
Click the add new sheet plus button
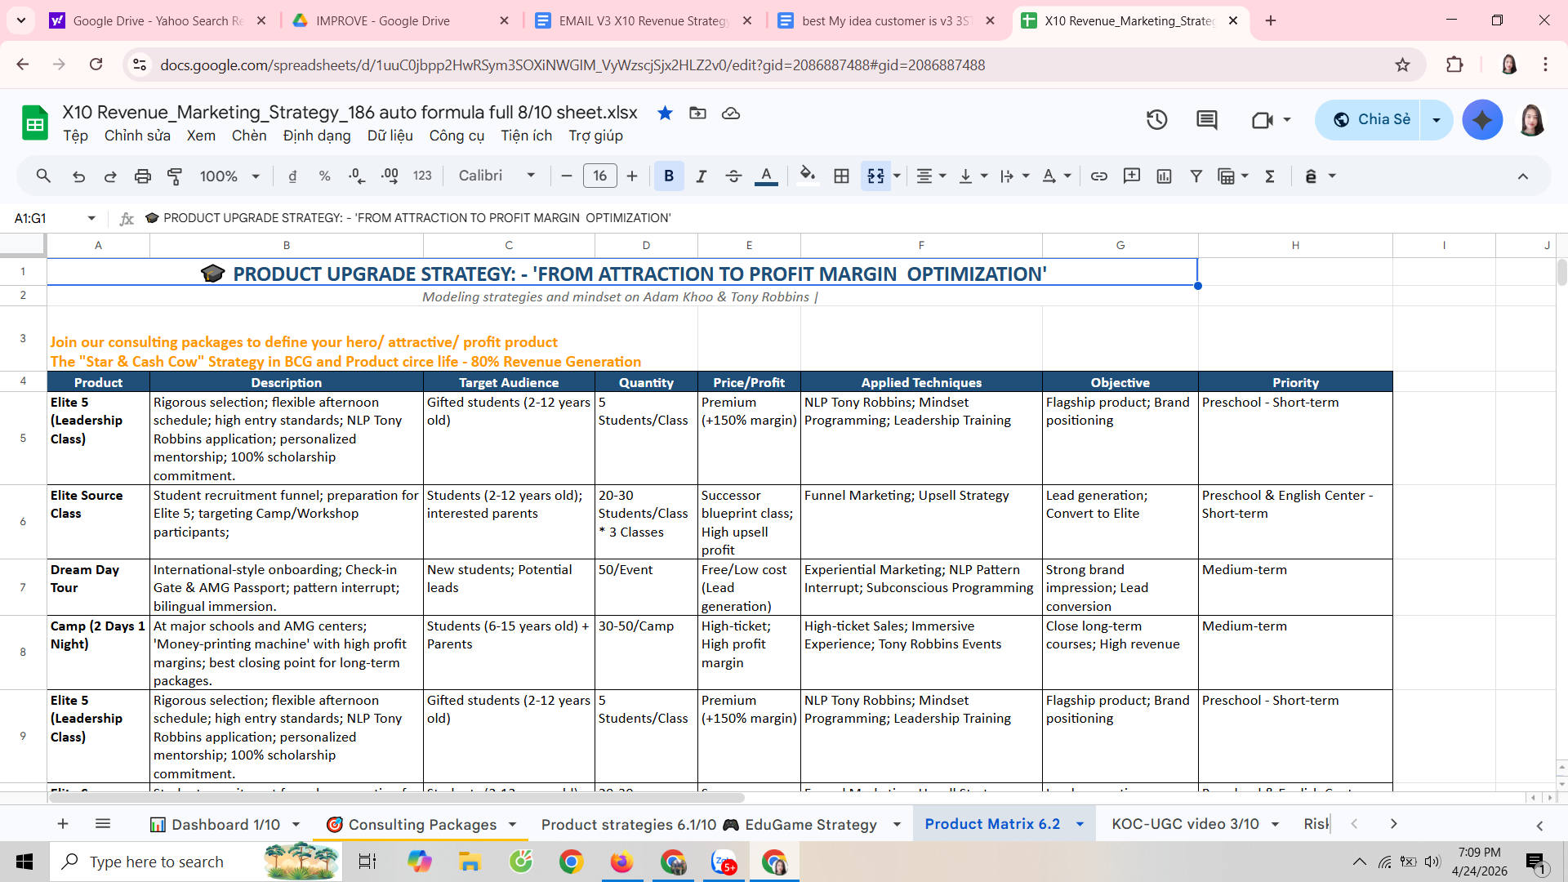[x=63, y=824]
